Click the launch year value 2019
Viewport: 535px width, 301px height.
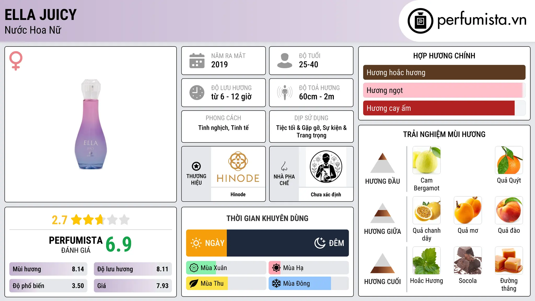pos(219,65)
